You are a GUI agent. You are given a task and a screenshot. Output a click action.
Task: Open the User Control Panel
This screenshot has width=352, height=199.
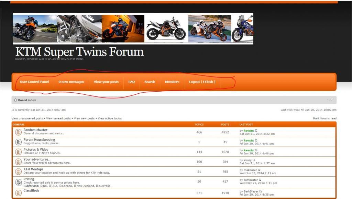34,82
